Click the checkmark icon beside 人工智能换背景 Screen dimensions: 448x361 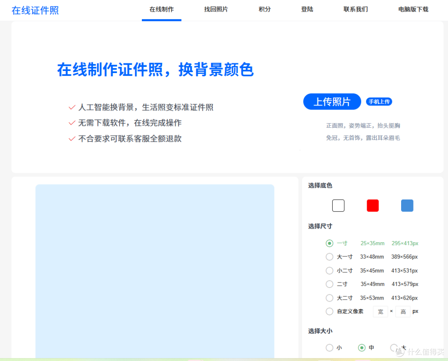click(72, 107)
